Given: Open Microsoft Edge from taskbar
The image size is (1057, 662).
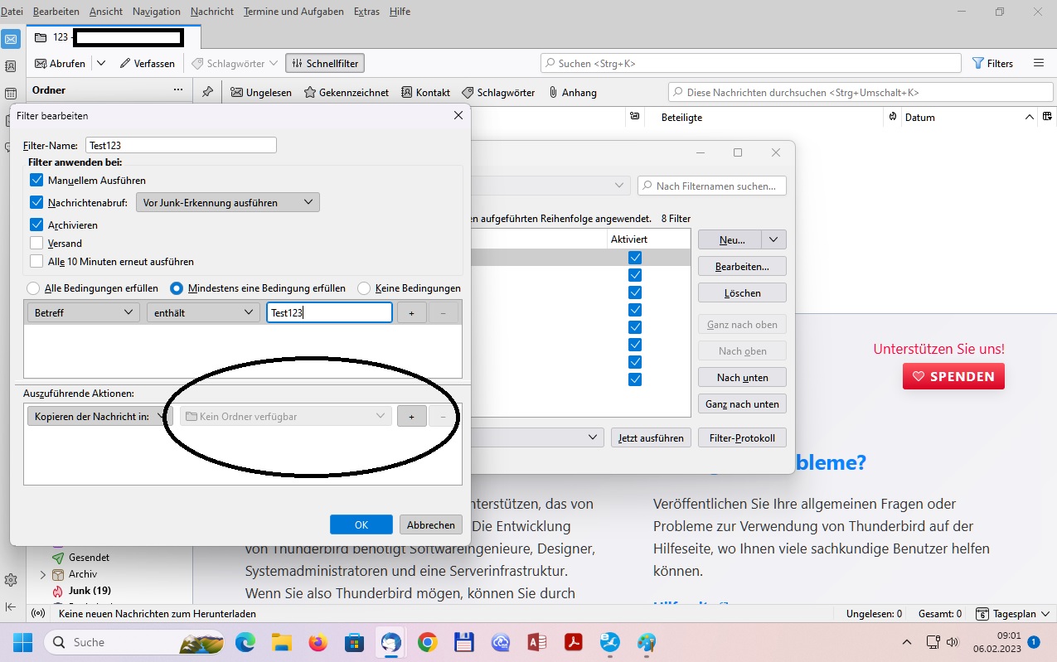Looking at the screenshot, I should point(245,642).
